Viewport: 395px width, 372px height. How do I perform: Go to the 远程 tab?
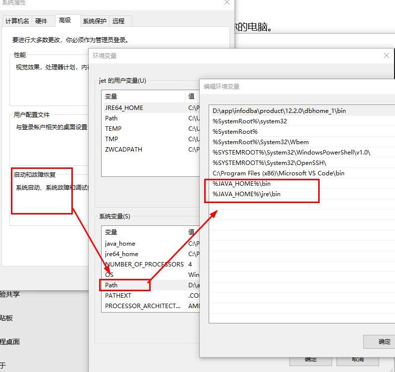point(118,21)
